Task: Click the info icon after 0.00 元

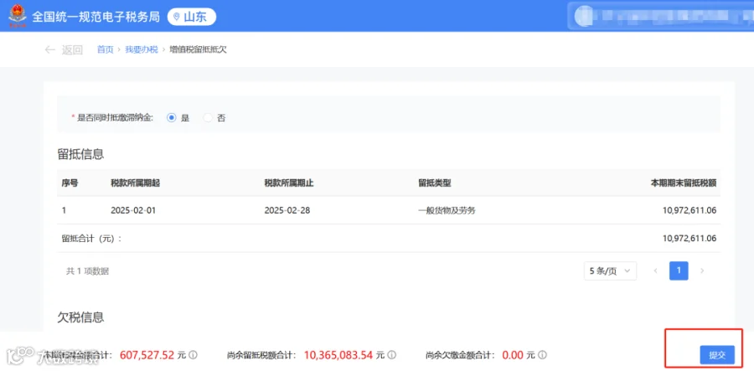Action: 542,355
